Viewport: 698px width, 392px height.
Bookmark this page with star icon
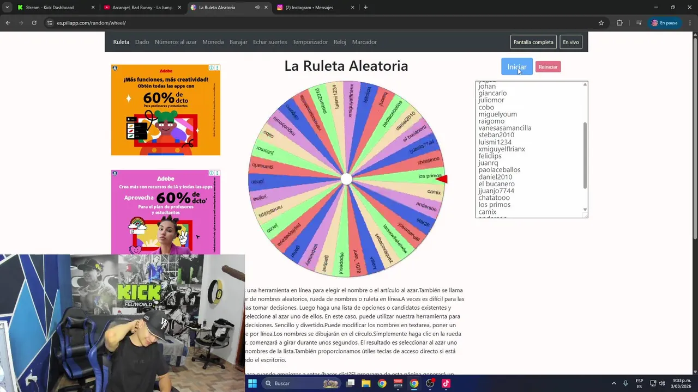pos(601,23)
